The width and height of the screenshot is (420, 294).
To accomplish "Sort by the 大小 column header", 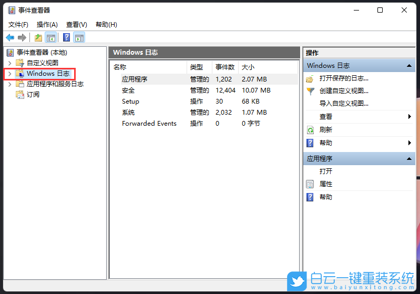I will tap(268, 67).
